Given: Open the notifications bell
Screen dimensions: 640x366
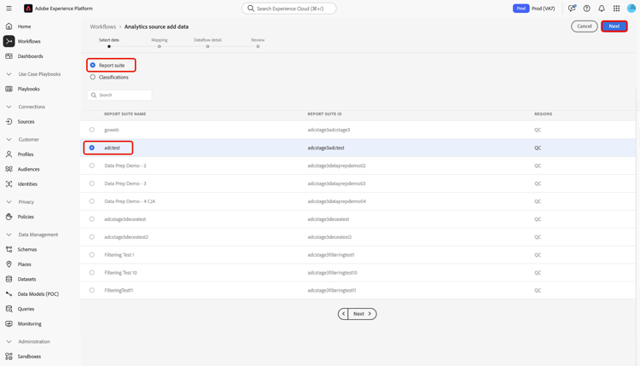Looking at the screenshot, I should [x=602, y=9].
